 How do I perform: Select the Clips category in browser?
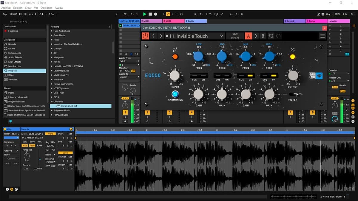coord(24,75)
